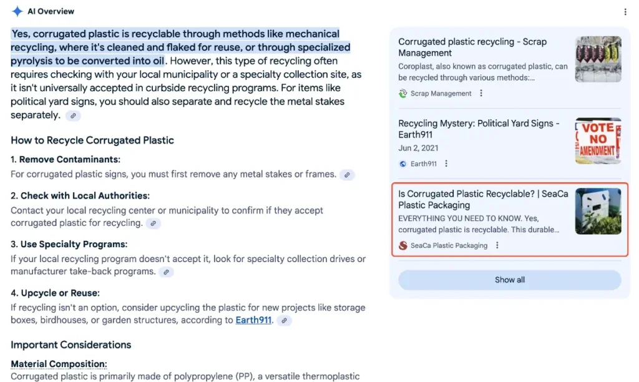Click the SeaCa Plastic Packaging favicon
This screenshot has width=639, height=382.
tap(403, 245)
